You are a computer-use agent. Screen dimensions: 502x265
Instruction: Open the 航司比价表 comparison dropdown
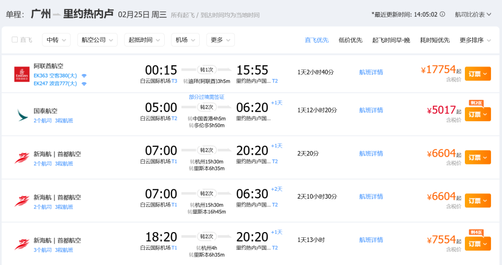click(x=473, y=15)
